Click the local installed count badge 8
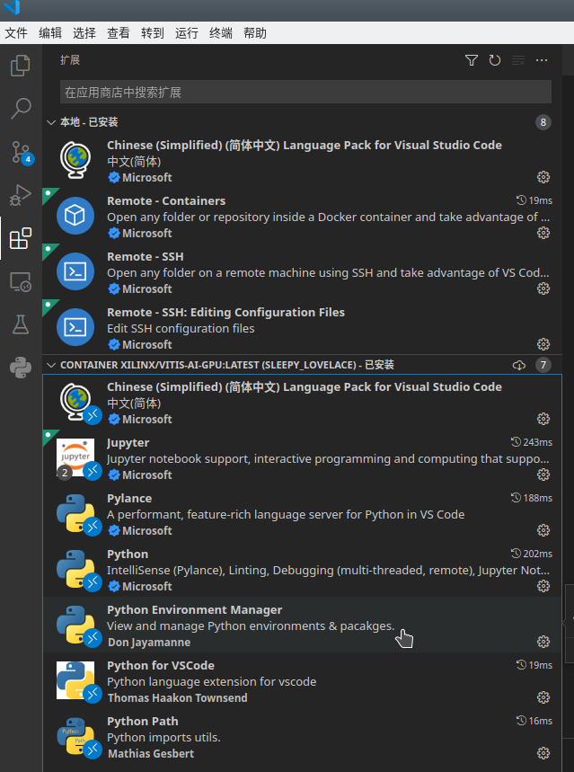Viewport: 574px width, 772px height. click(x=543, y=122)
